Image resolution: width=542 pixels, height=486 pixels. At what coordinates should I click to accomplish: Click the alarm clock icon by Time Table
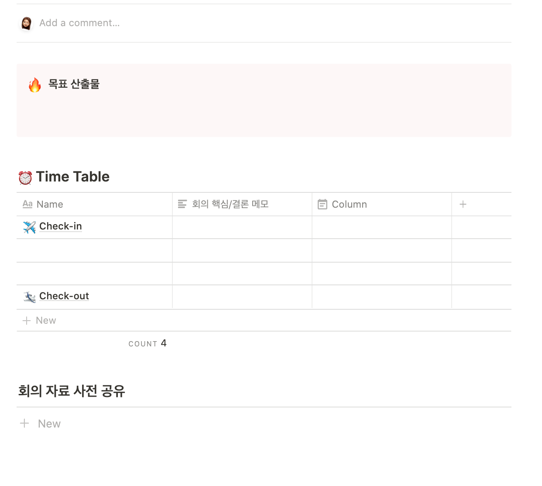(x=25, y=178)
